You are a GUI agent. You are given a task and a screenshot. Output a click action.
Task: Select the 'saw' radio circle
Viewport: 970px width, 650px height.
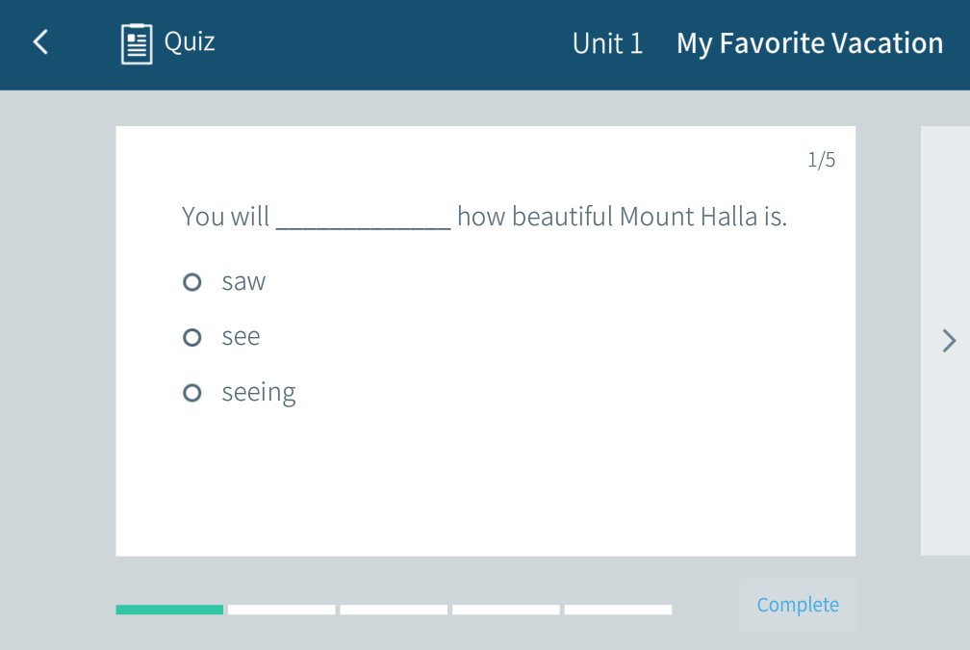[192, 282]
